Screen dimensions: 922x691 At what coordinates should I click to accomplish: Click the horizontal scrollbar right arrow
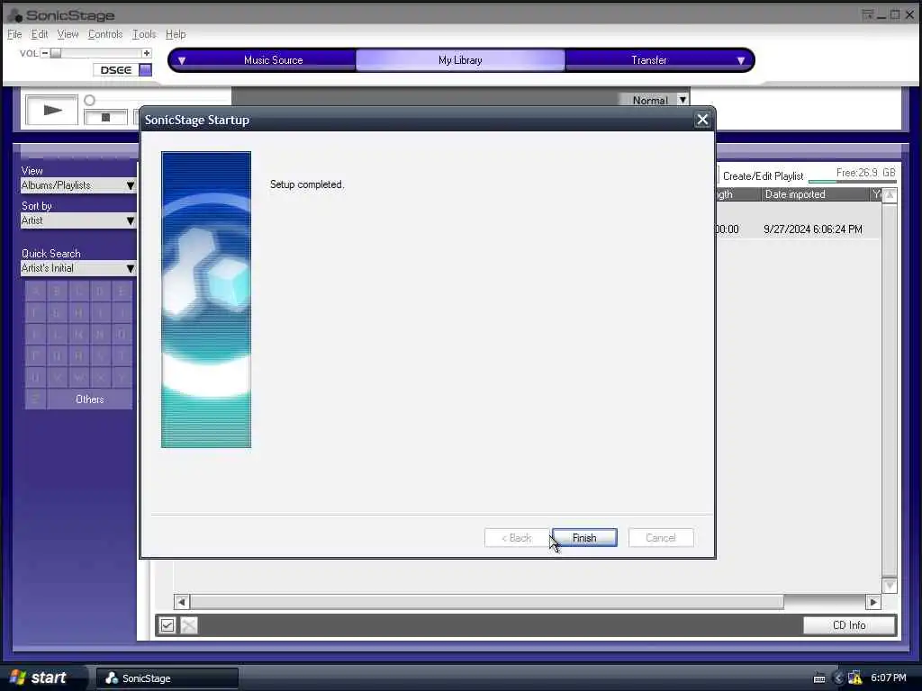click(x=873, y=602)
